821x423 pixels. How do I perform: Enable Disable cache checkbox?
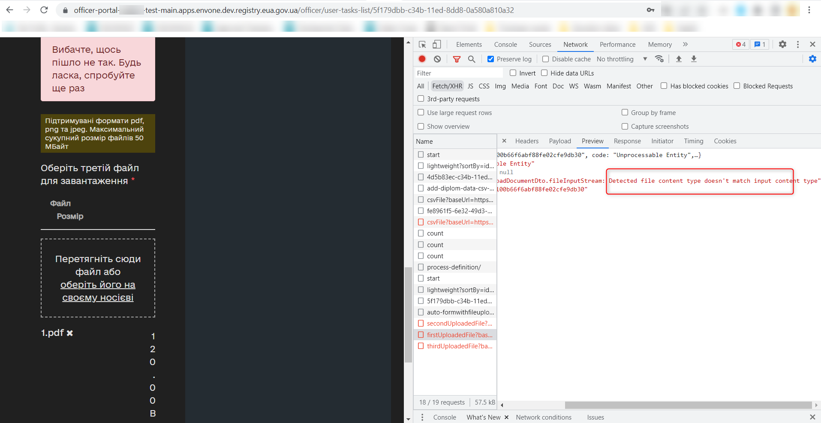tap(545, 59)
